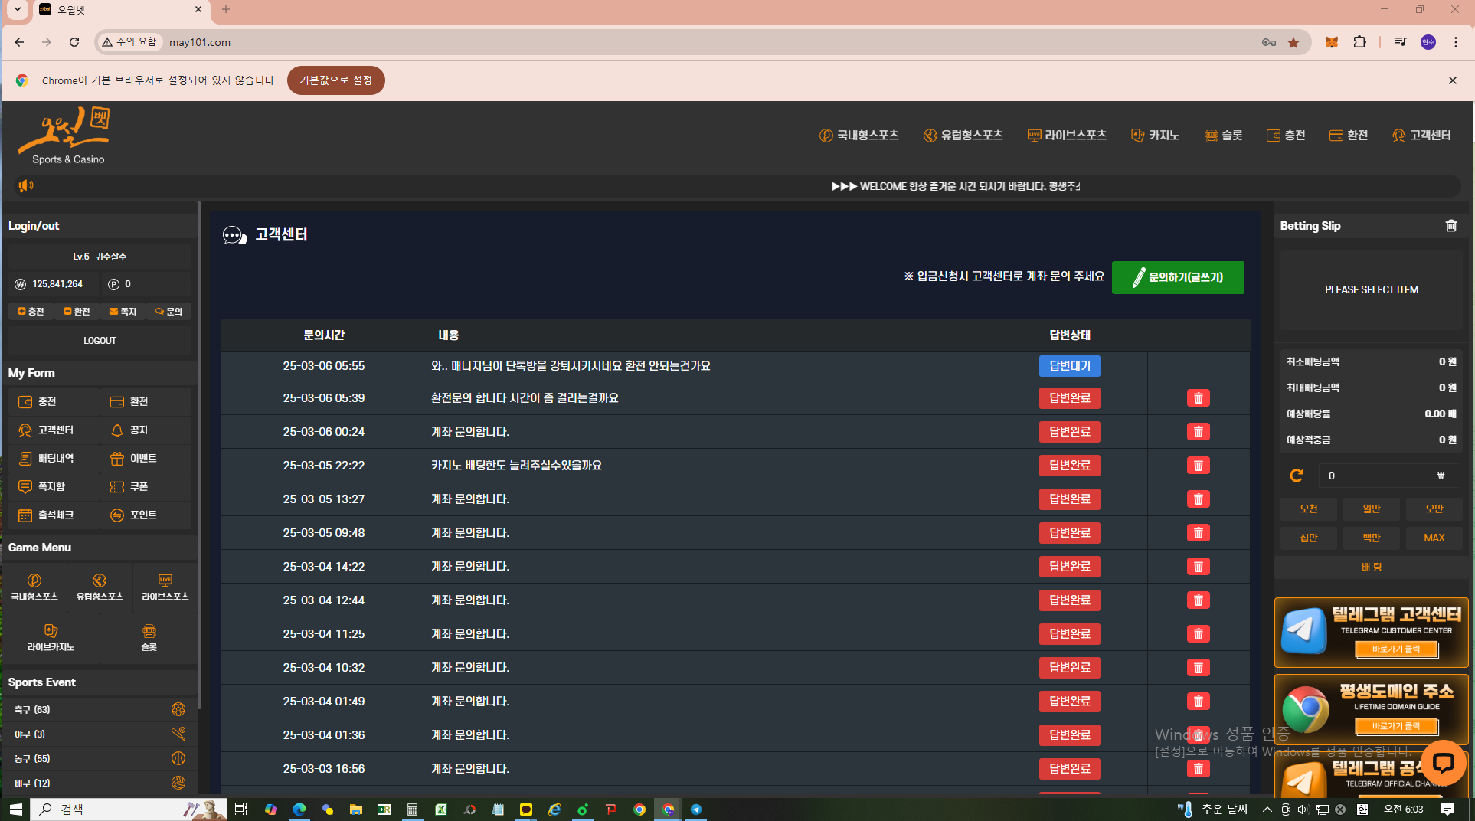
Task: Select 라이브스포츠 from top navigation menu
Action: (1067, 136)
